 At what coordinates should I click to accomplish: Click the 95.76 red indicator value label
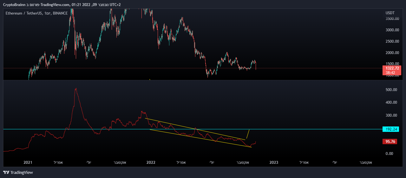(x=390, y=142)
